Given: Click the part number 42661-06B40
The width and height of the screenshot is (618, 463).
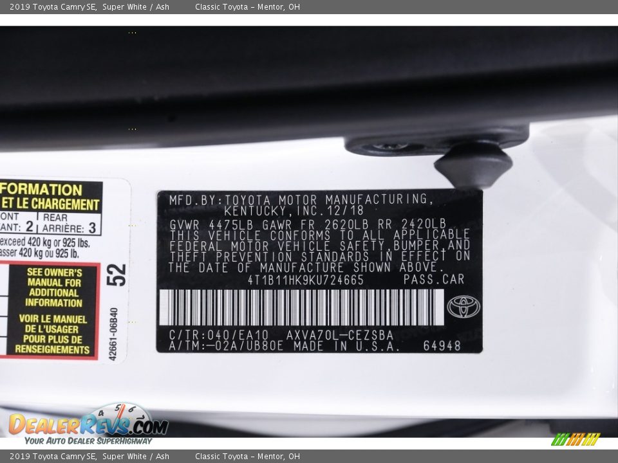Looking at the screenshot, I should click(114, 334).
